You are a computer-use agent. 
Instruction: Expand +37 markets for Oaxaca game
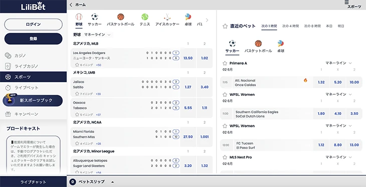pyautogui.click(x=98, y=115)
